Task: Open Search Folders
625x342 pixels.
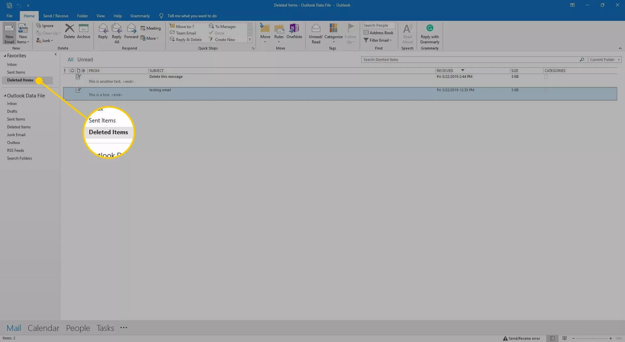Action: [20, 158]
